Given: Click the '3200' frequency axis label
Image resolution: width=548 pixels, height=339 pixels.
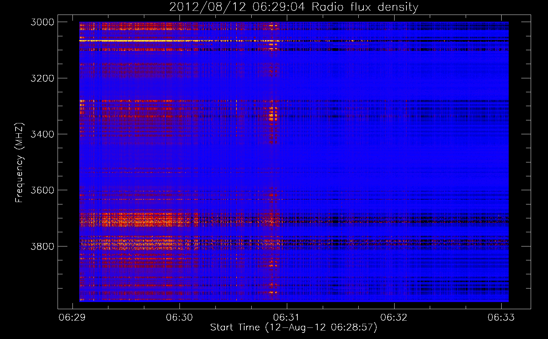Looking at the screenshot, I should pyautogui.click(x=42, y=78).
